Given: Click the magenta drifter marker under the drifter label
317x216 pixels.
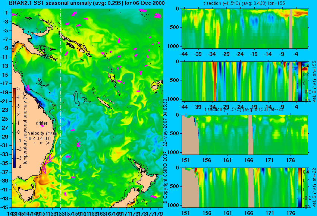Looking at the screenshot, I should (42, 126).
